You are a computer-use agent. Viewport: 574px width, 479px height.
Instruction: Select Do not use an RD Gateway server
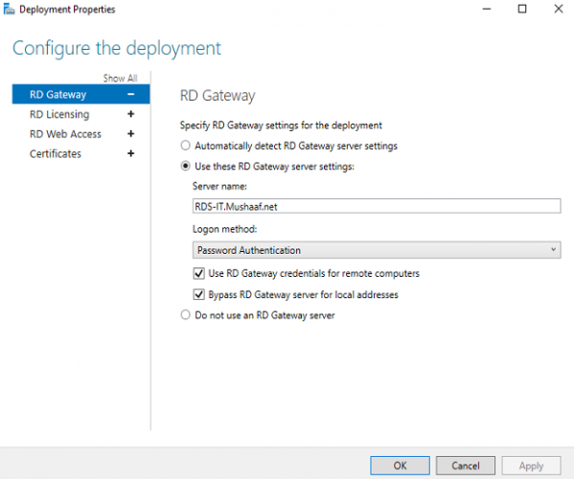click(x=186, y=314)
